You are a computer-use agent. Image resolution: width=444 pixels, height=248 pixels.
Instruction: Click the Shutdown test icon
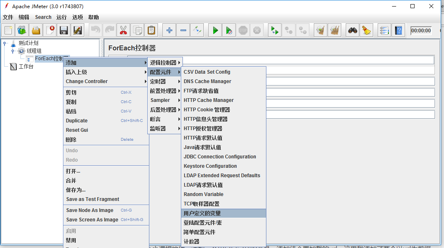point(257,30)
